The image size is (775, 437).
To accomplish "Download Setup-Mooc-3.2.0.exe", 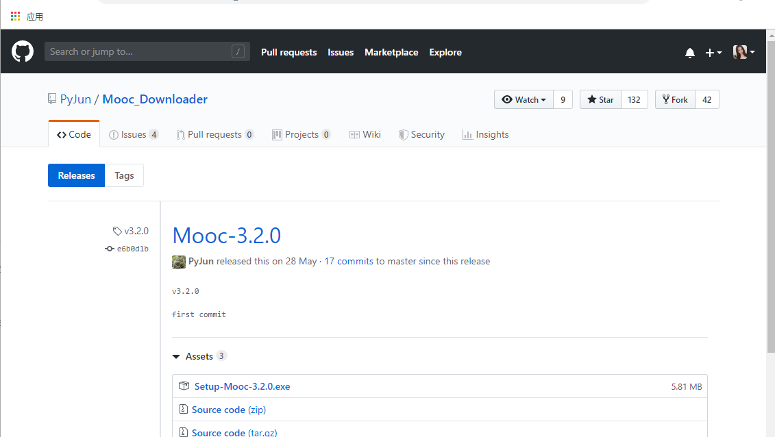I will (x=242, y=386).
